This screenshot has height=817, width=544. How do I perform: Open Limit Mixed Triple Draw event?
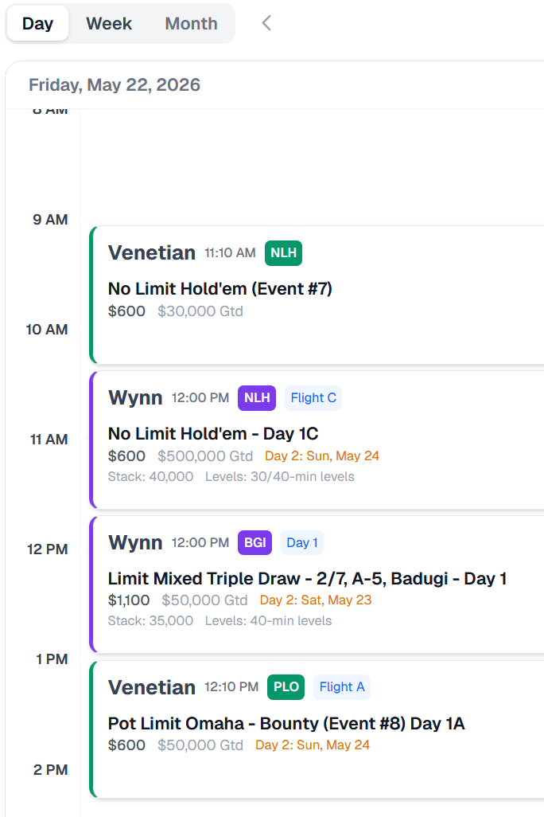pyautogui.click(x=307, y=579)
